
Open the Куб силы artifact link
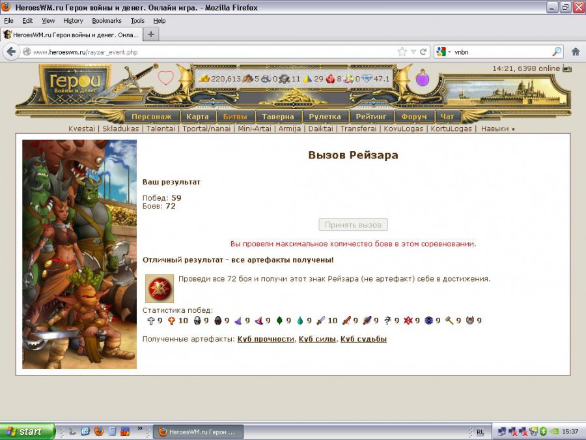click(x=317, y=339)
